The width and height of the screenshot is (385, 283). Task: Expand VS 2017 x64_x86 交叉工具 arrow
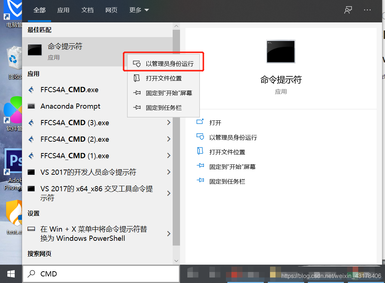pos(169,193)
